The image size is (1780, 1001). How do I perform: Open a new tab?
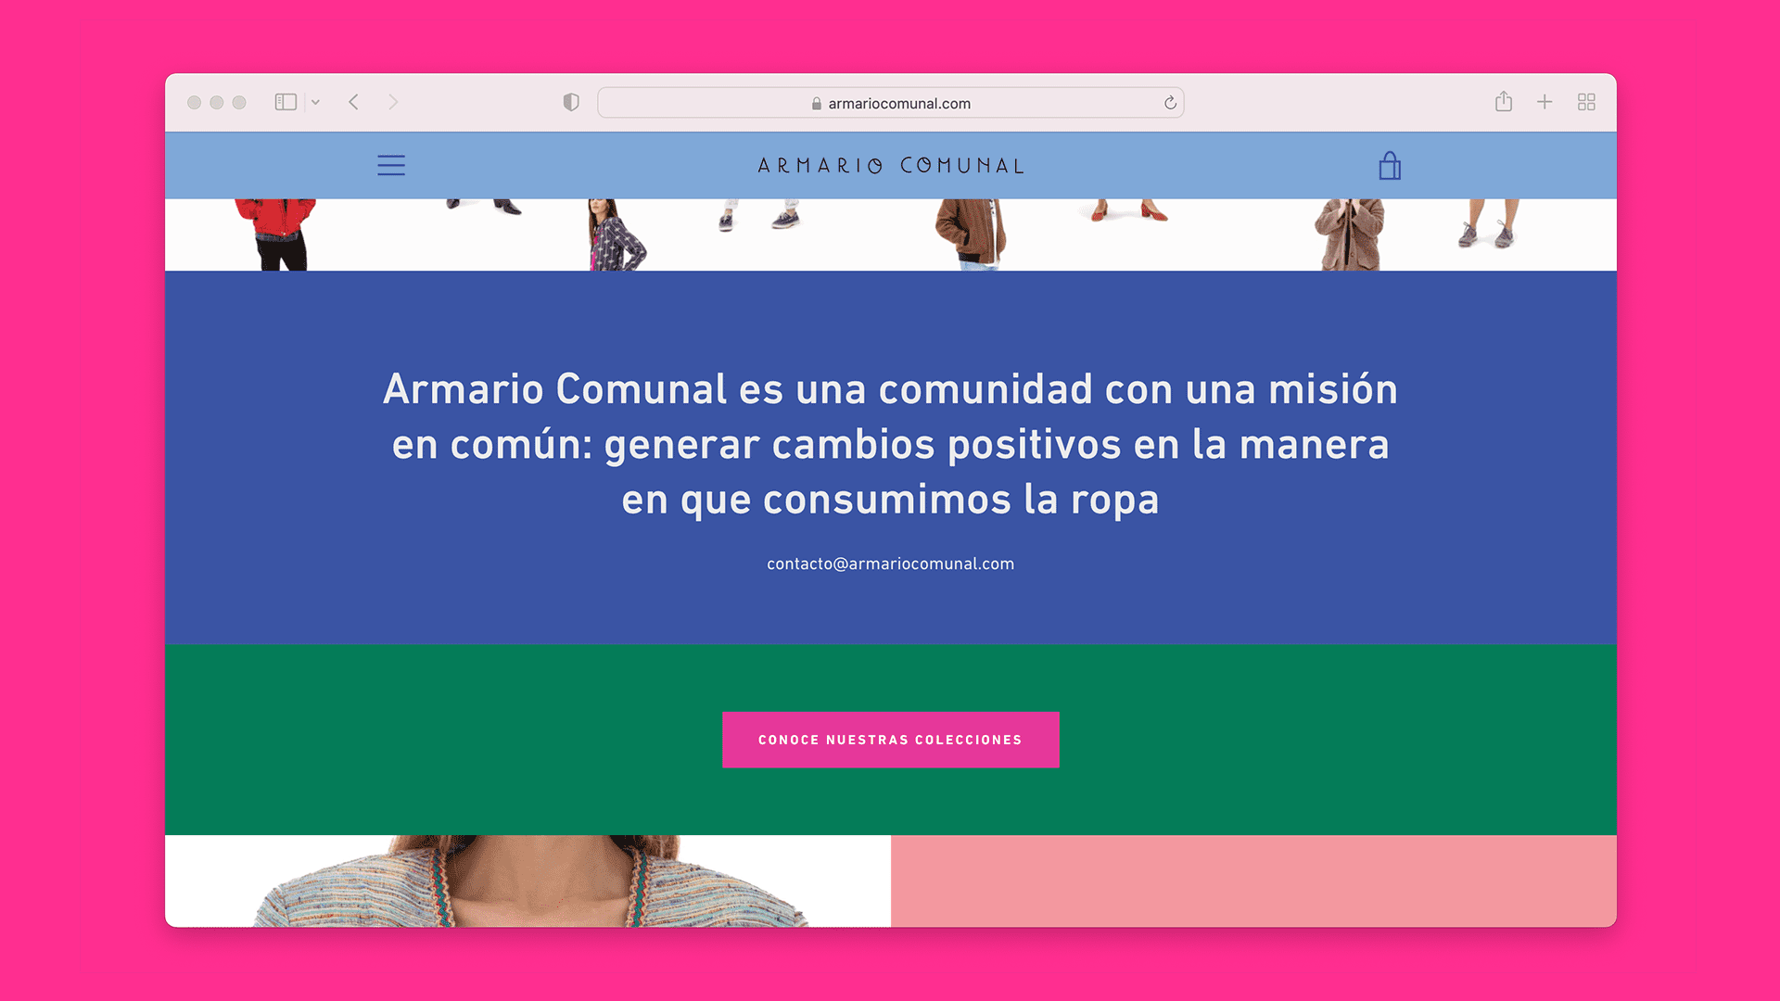[x=1545, y=102]
